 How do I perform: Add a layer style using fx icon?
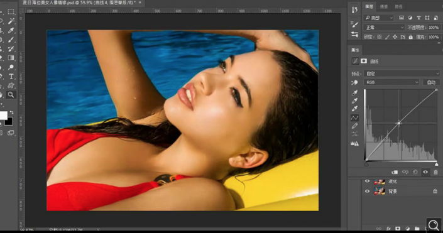(x=388, y=228)
